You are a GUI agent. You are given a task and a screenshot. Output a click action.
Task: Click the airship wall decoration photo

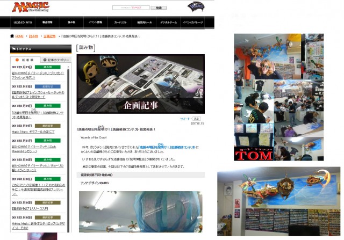tap(279, 201)
